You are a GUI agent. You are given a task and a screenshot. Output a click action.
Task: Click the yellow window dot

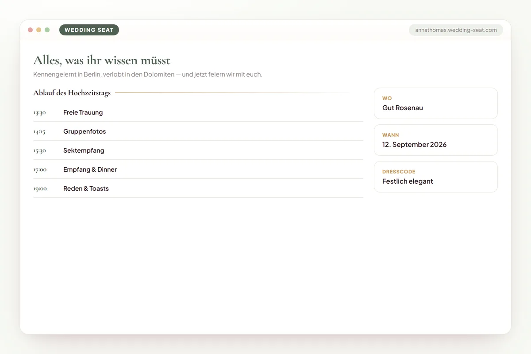pyautogui.click(x=39, y=30)
